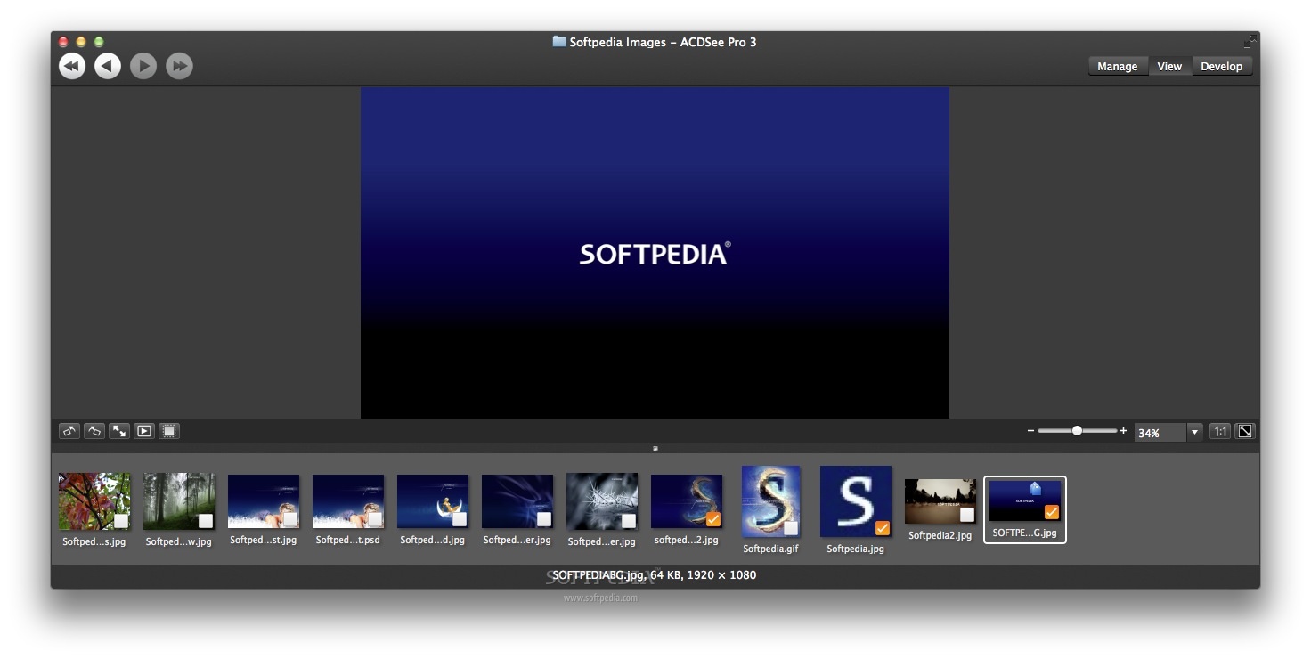Select the foggy forest thumbnail Softped...w.jpg

click(x=179, y=501)
